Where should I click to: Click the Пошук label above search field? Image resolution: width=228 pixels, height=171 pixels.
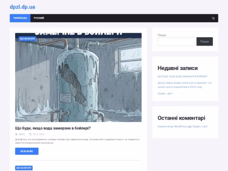point(162,35)
